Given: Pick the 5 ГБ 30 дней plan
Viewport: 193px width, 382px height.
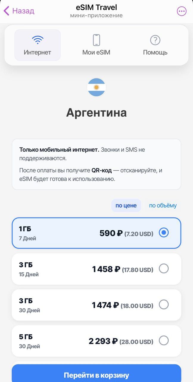Looking at the screenshot, I should (x=164, y=341).
